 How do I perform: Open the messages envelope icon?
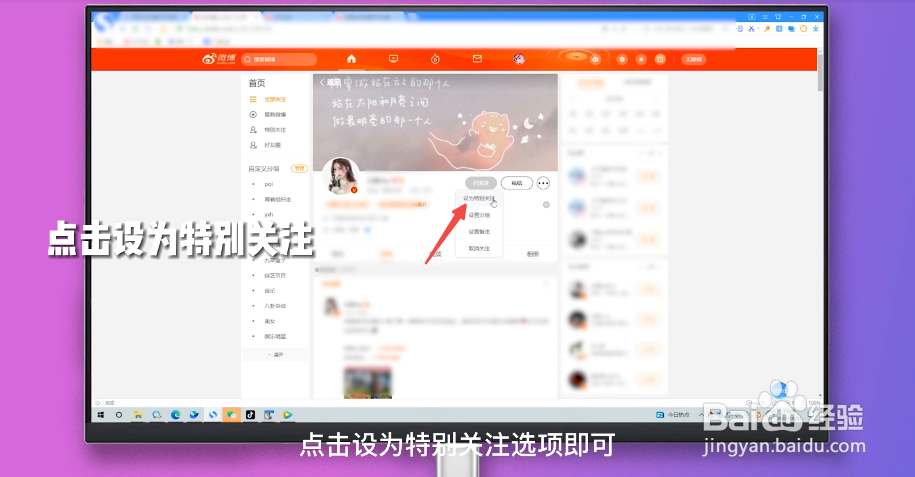(477, 59)
